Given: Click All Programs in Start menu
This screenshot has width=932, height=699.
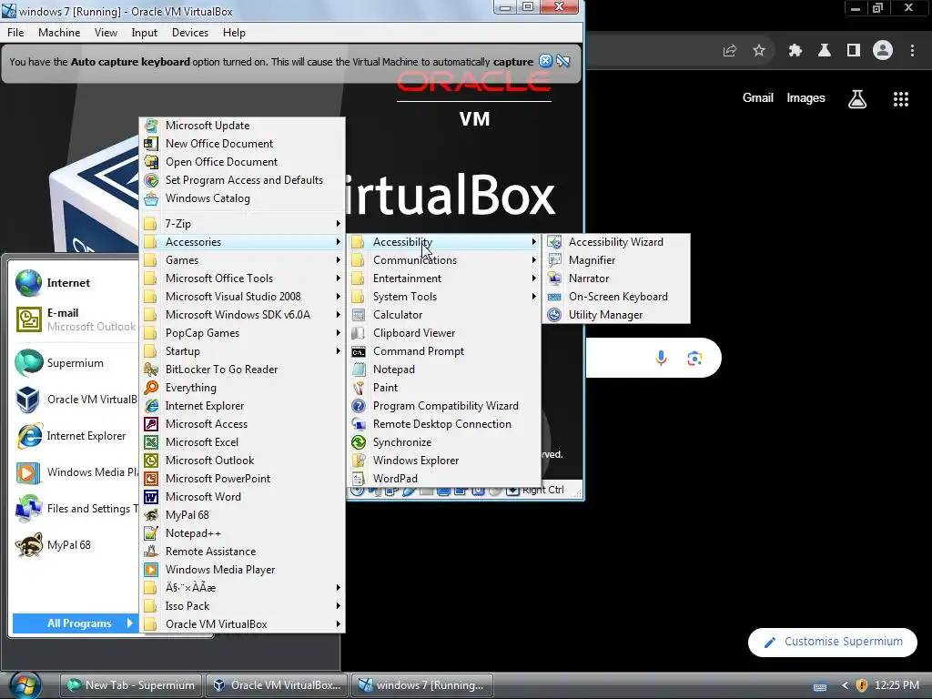Looking at the screenshot, I should pos(76,623).
